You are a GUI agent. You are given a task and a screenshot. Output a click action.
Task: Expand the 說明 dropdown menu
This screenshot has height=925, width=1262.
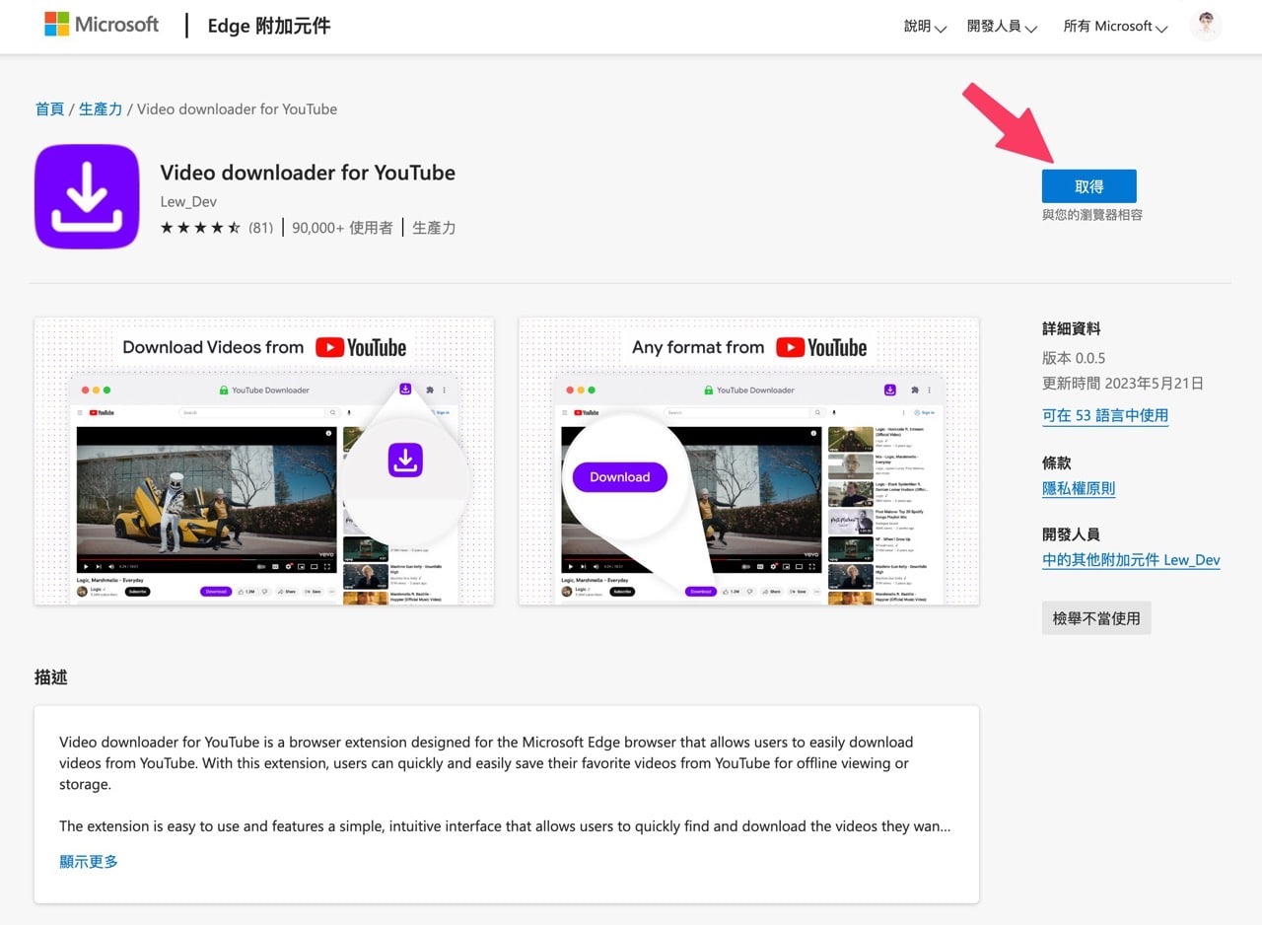(925, 27)
